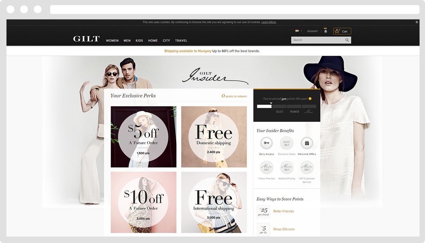425x243 pixels.
Task: Open the Travel menu
Action: click(181, 40)
